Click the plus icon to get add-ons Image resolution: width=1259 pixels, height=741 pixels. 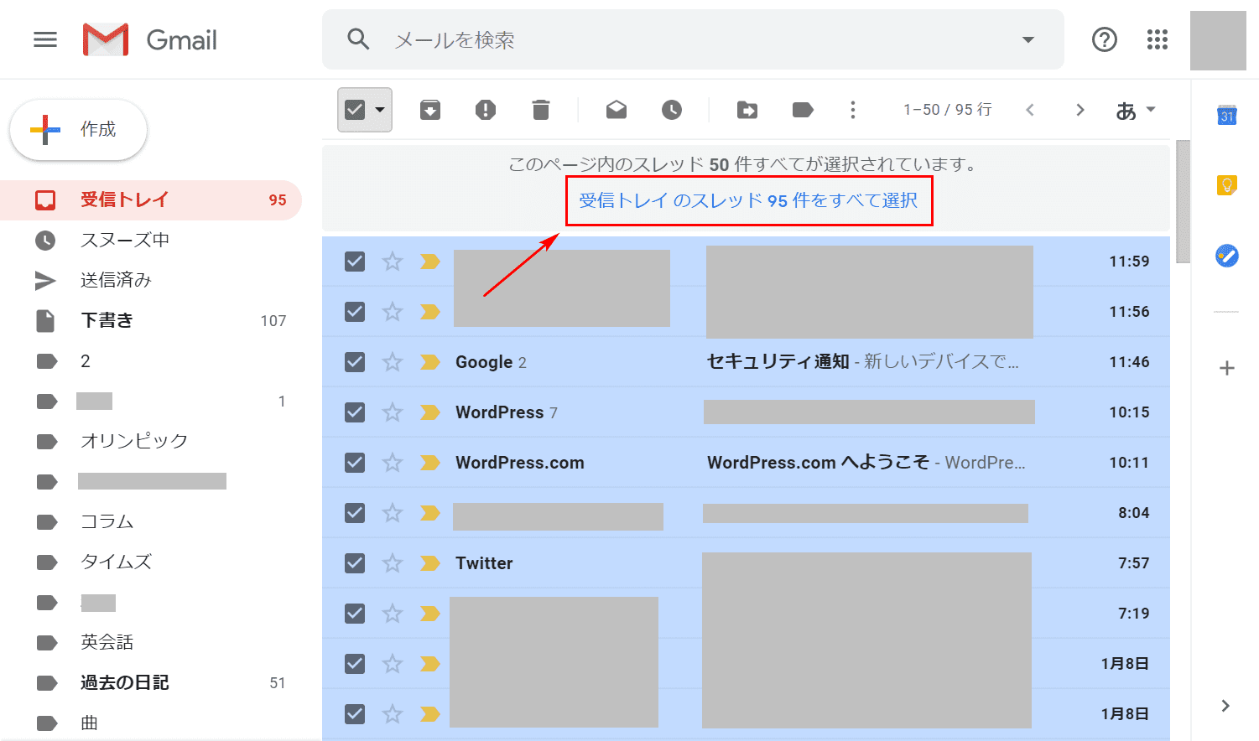tap(1227, 368)
